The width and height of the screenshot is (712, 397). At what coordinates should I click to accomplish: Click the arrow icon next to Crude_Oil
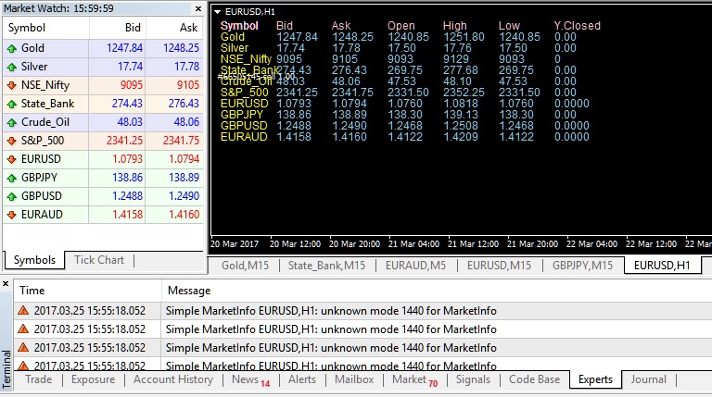click(x=11, y=122)
